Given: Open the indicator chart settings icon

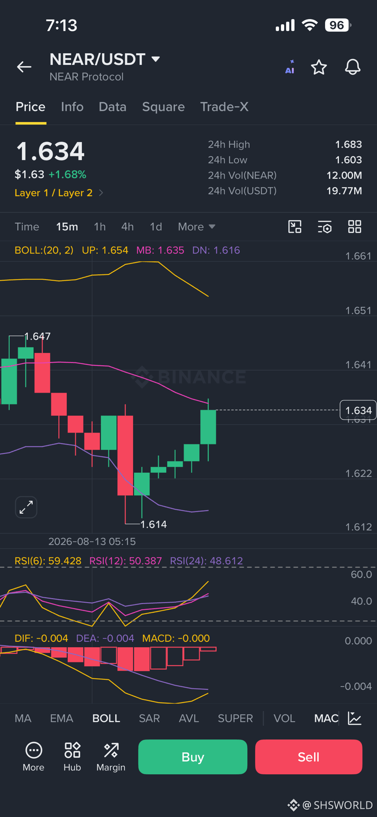Looking at the screenshot, I should 355,719.
